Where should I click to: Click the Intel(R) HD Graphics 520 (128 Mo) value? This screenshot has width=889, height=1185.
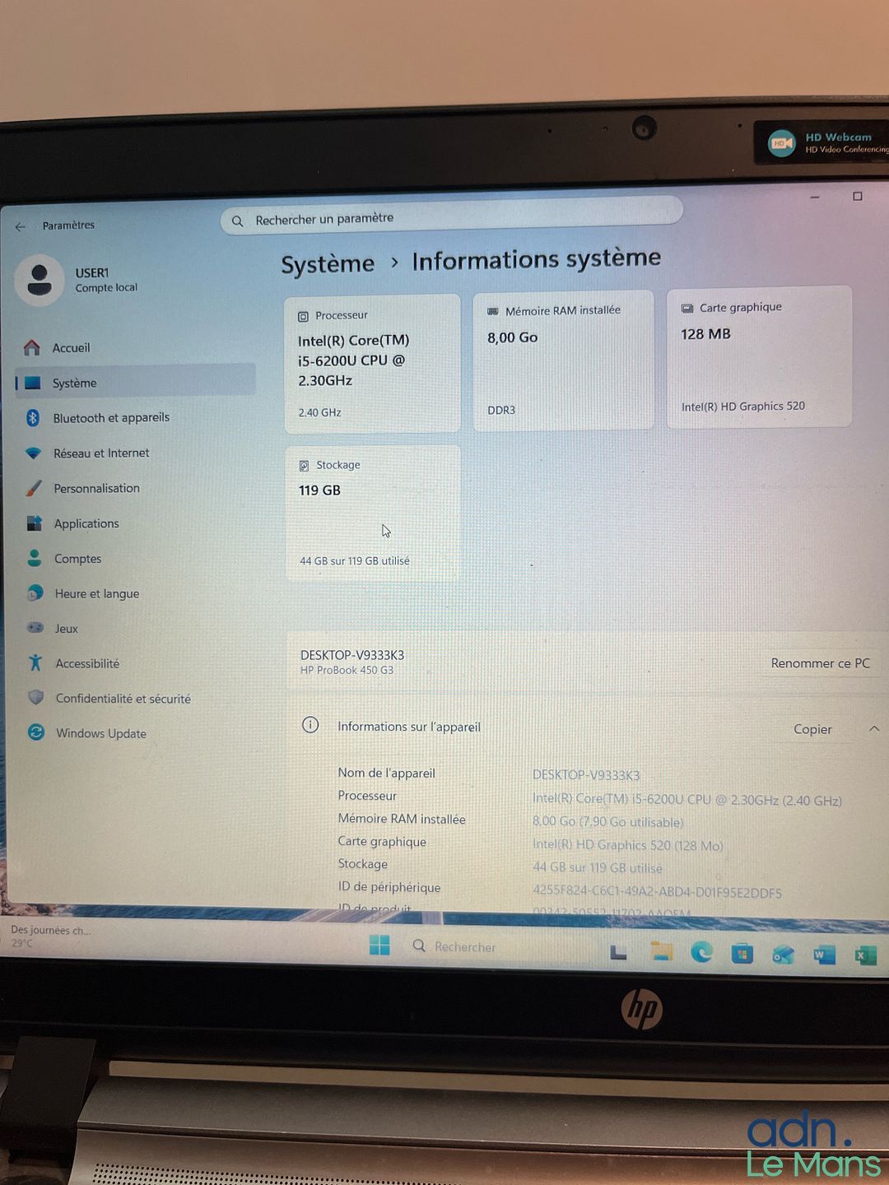click(627, 844)
